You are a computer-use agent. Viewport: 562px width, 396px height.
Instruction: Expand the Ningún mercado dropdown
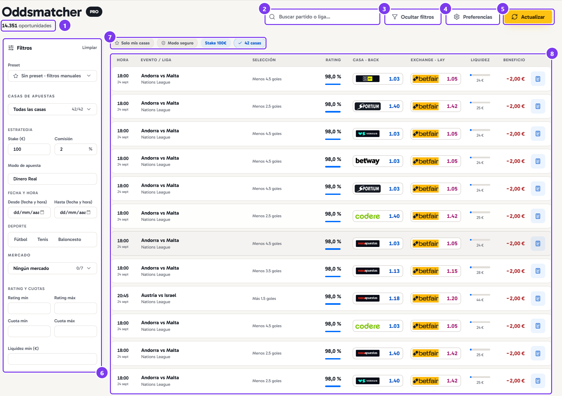(x=52, y=268)
